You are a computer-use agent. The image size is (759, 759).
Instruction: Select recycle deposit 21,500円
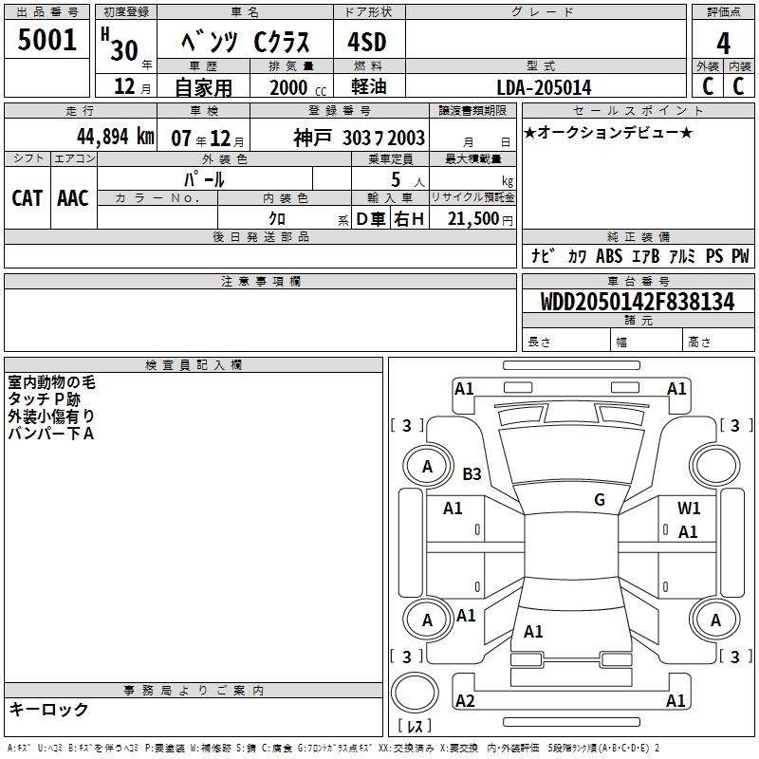(480, 219)
